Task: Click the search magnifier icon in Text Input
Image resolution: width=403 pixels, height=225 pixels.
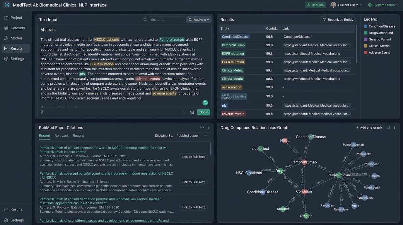Action: 145,20
